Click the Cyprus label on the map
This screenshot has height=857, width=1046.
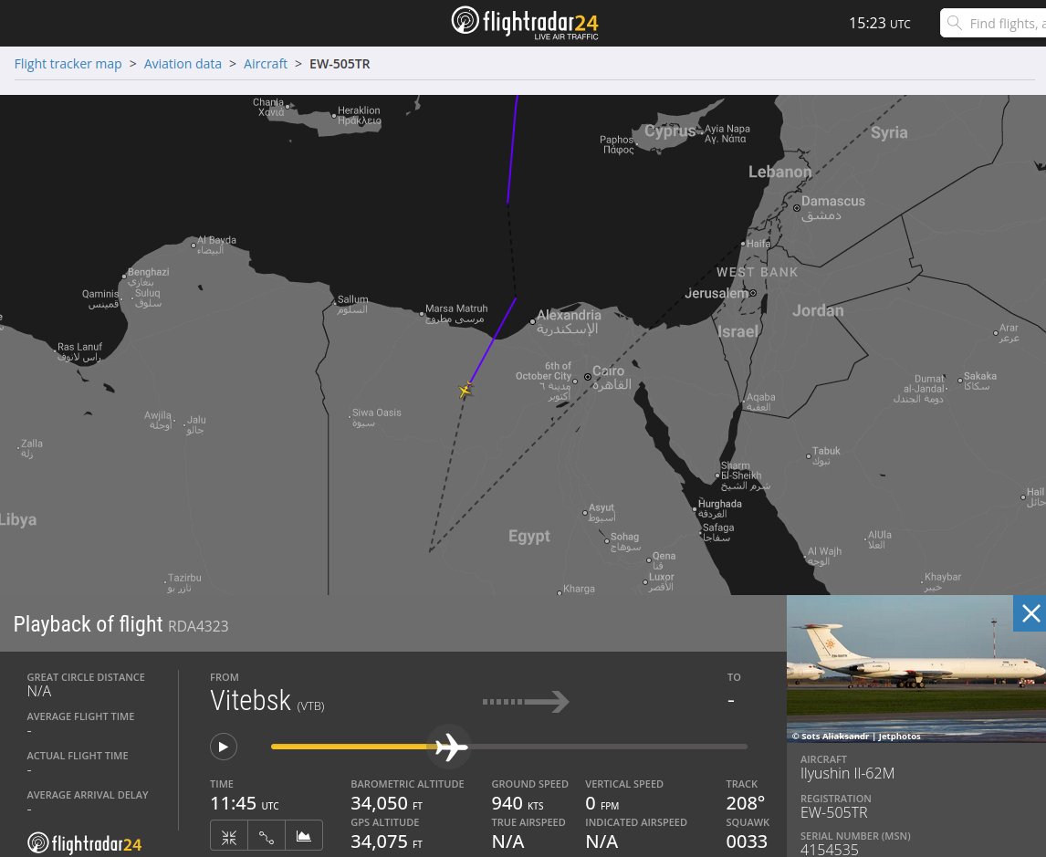pos(670,131)
